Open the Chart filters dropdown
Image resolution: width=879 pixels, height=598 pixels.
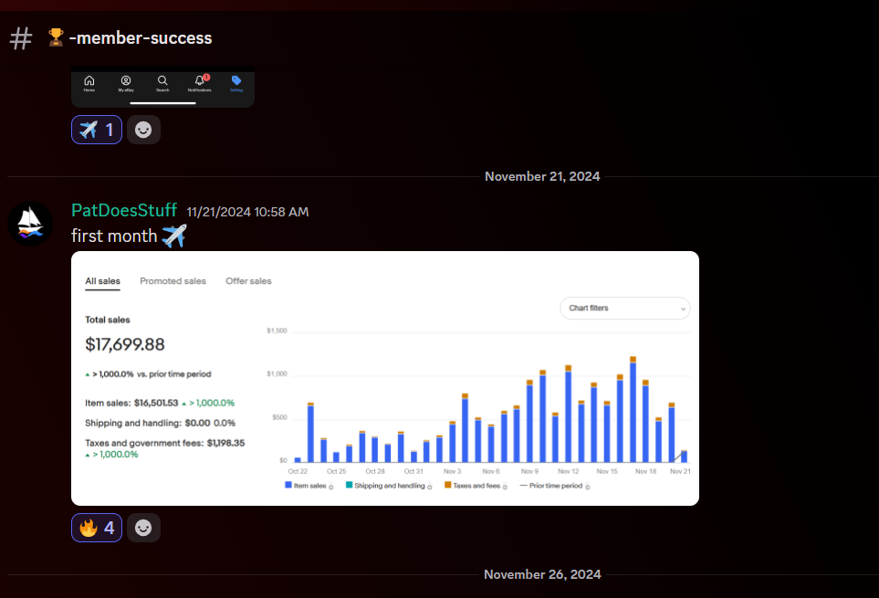coord(625,309)
